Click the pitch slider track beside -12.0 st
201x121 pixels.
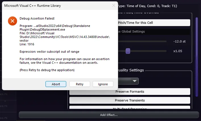tap(142, 41)
